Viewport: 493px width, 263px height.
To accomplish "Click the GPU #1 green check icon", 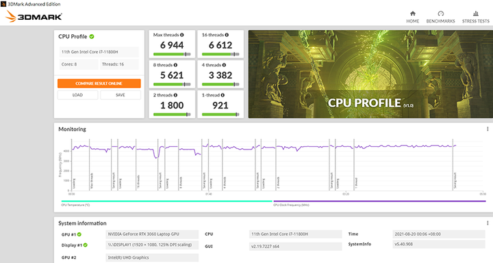I will point(79,234).
